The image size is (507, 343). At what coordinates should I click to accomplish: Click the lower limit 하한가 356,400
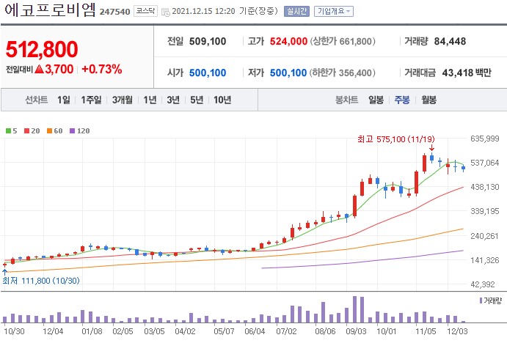click(x=343, y=73)
